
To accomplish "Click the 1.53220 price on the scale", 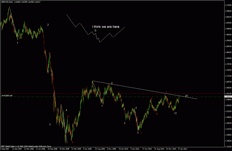I will 229,111.
